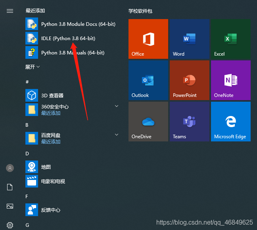Open Python 3.8 Manuals help icon
The height and width of the screenshot is (230, 257).
point(32,52)
